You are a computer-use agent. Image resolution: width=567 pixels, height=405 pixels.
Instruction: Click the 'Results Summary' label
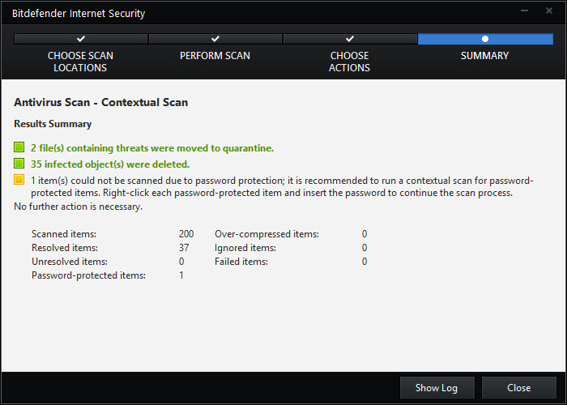click(x=53, y=124)
